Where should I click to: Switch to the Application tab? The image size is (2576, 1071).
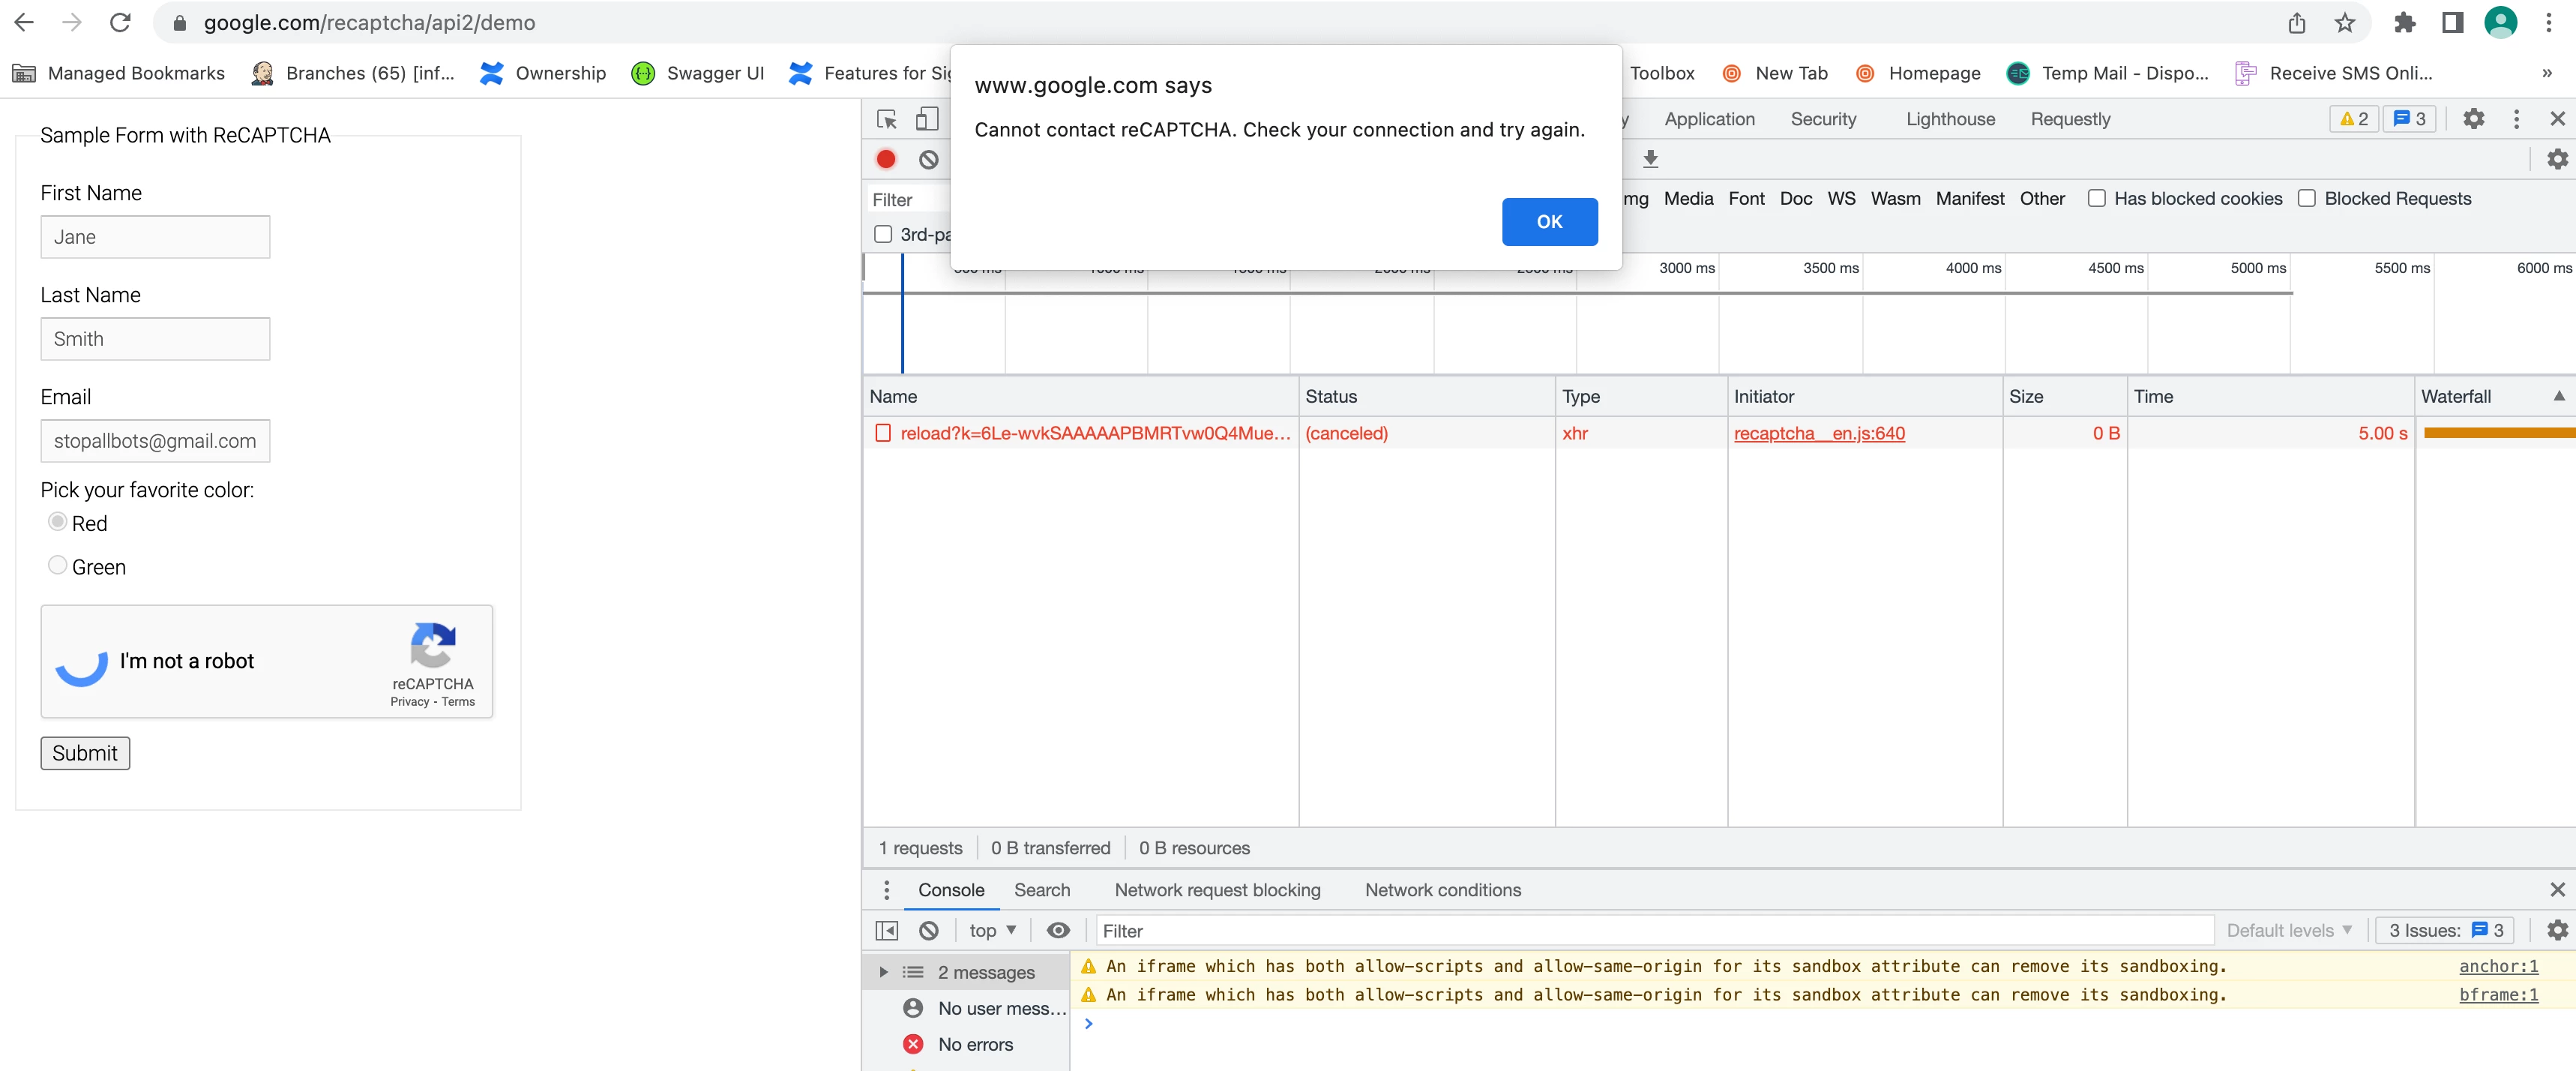(1709, 119)
